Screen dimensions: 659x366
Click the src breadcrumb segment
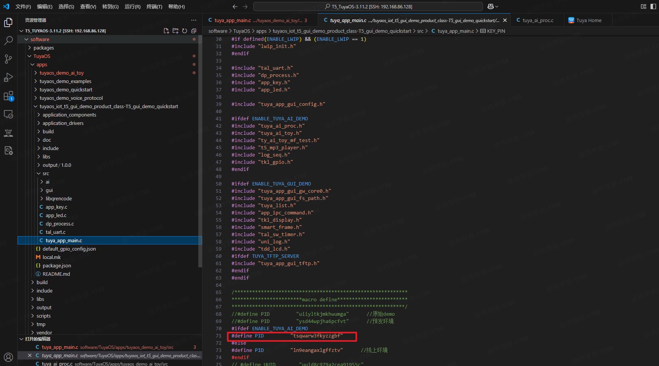pos(420,31)
